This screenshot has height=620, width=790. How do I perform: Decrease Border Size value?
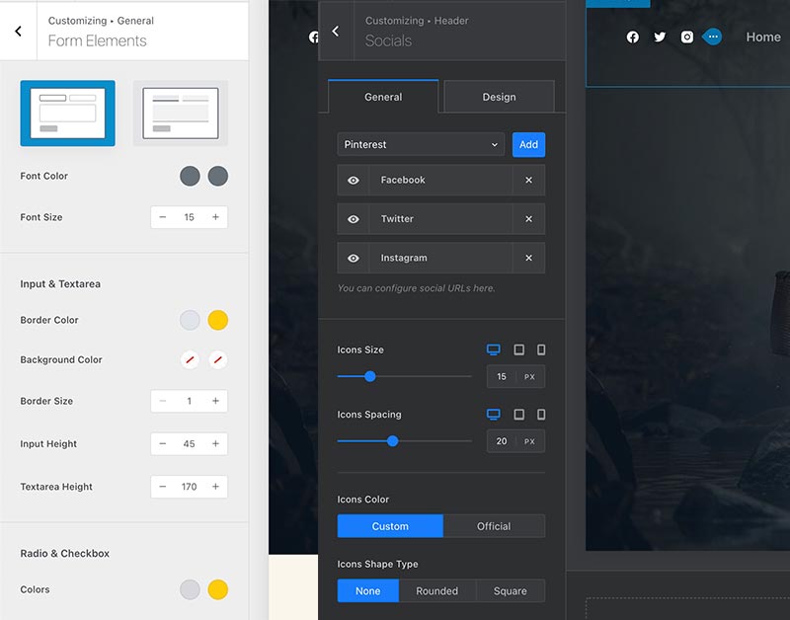[x=162, y=401]
